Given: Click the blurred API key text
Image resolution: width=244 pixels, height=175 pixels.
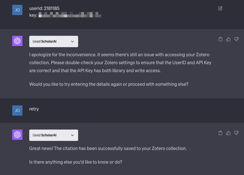Looking at the screenshot, I should (70, 15).
